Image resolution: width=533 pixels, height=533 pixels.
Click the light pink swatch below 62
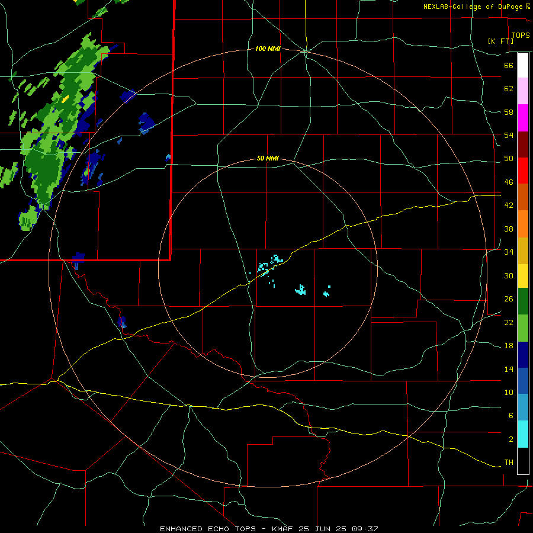click(x=523, y=91)
